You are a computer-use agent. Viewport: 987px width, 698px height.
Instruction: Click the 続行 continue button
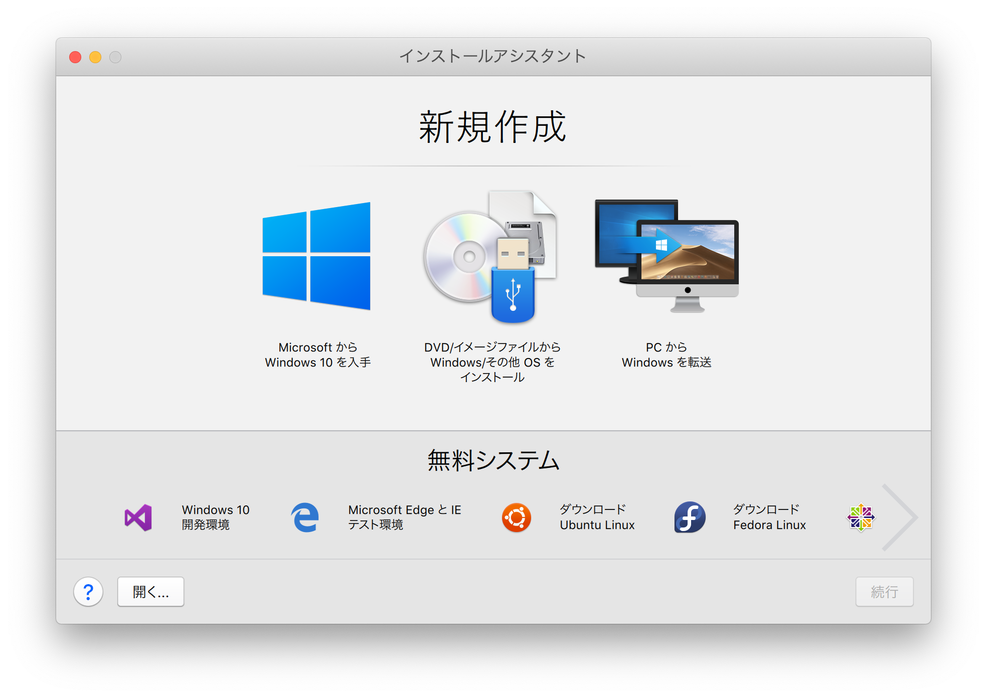(x=884, y=592)
